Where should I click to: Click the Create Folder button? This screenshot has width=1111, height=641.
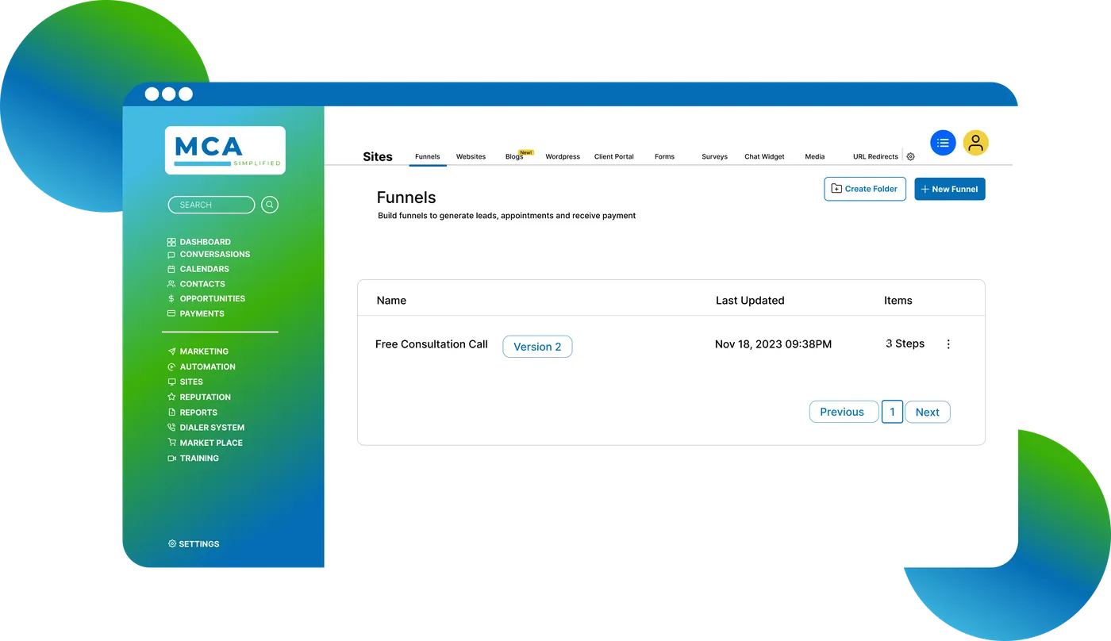coord(865,189)
